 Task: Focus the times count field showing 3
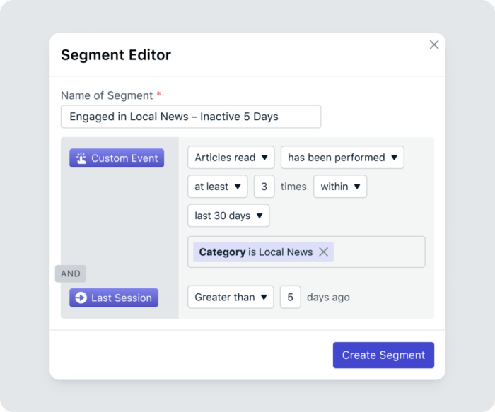tap(264, 187)
